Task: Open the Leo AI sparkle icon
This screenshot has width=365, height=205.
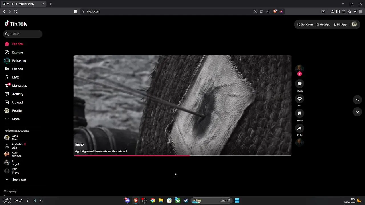Action: [x=349, y=11]
